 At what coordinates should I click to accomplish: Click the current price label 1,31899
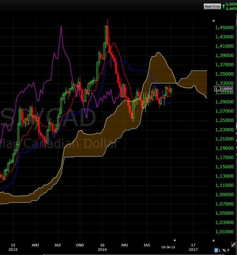click(x=224, y=89)
